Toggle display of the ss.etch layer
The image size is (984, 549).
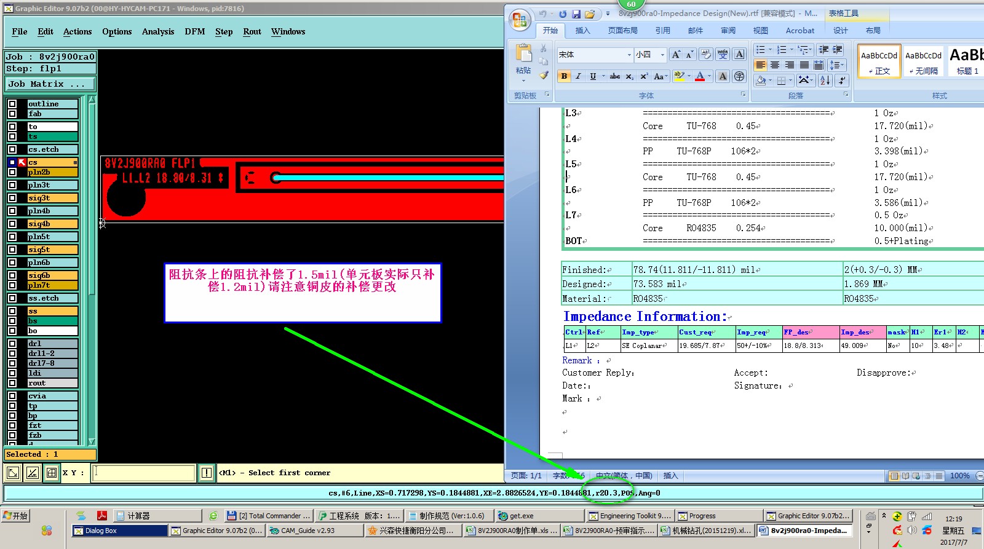pyautogui.click(x=12, y=298)
